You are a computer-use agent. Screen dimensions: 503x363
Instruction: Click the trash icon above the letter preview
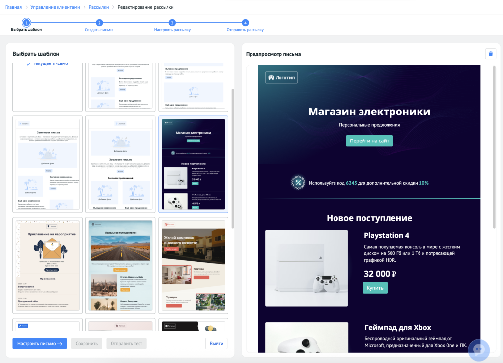[490, 54]
